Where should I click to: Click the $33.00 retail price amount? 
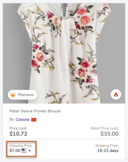pyautogui.click(x=109, y=134)
